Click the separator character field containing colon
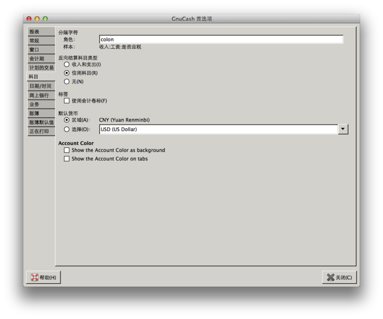The height and width of the screenshot is (319, 383). (x=221, y=39)
